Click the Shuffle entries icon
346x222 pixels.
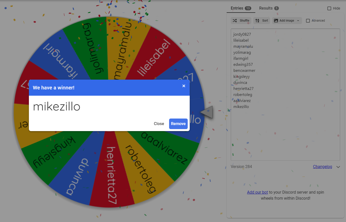235,21
